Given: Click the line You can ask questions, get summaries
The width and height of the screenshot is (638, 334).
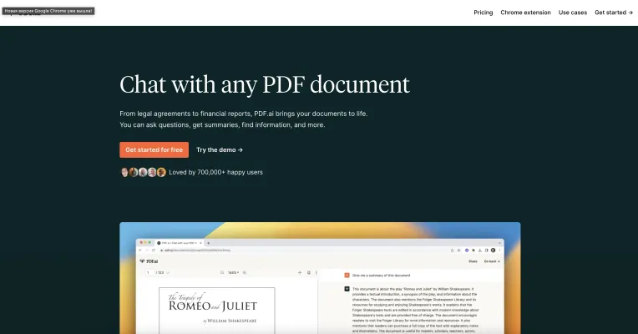Looking at the screenshot, I should coord(222,125).
